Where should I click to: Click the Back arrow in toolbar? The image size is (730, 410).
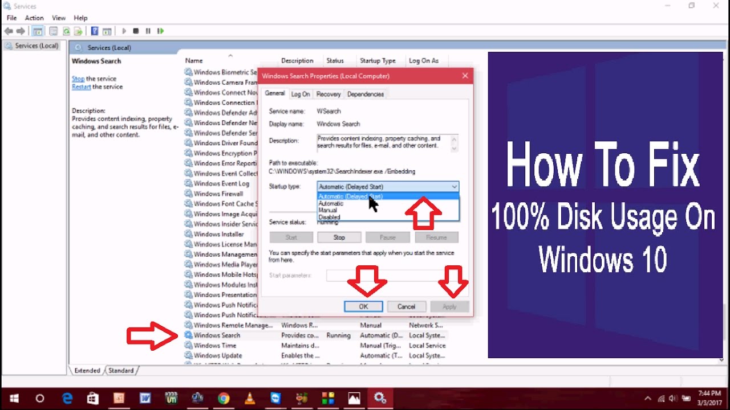coord(9,31)
